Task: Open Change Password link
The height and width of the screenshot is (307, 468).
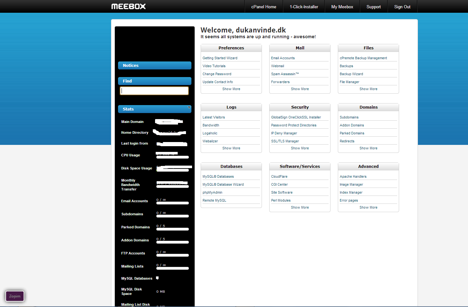Action: pyautogui.click(x=217, y=74)
